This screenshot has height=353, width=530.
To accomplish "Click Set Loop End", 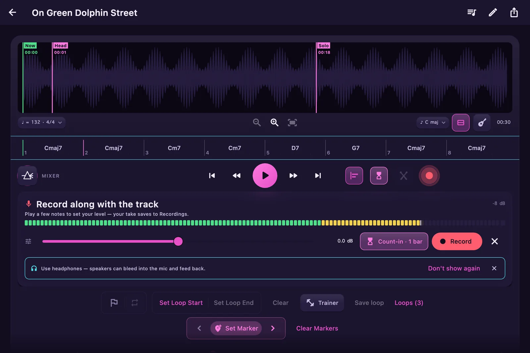I will pyautogui.click(x=234, y=303).
